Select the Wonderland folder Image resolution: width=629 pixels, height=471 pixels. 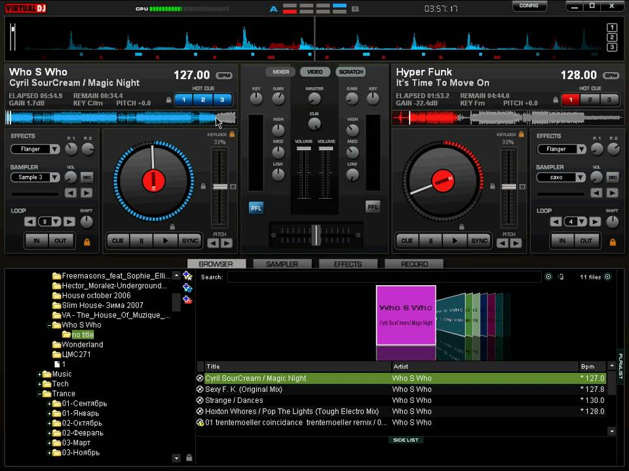(x=83, y=345)
